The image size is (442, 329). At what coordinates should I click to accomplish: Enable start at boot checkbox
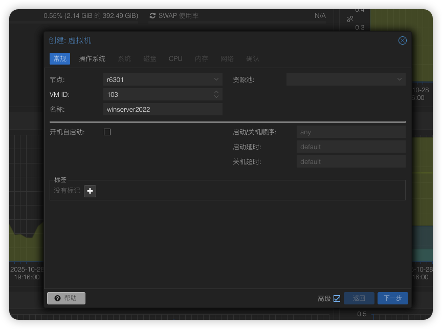pos(107,132)
